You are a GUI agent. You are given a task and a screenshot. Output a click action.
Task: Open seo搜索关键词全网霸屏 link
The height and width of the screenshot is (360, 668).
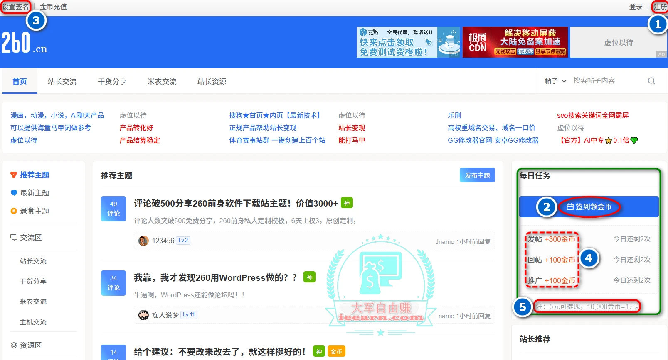point(593,115)
